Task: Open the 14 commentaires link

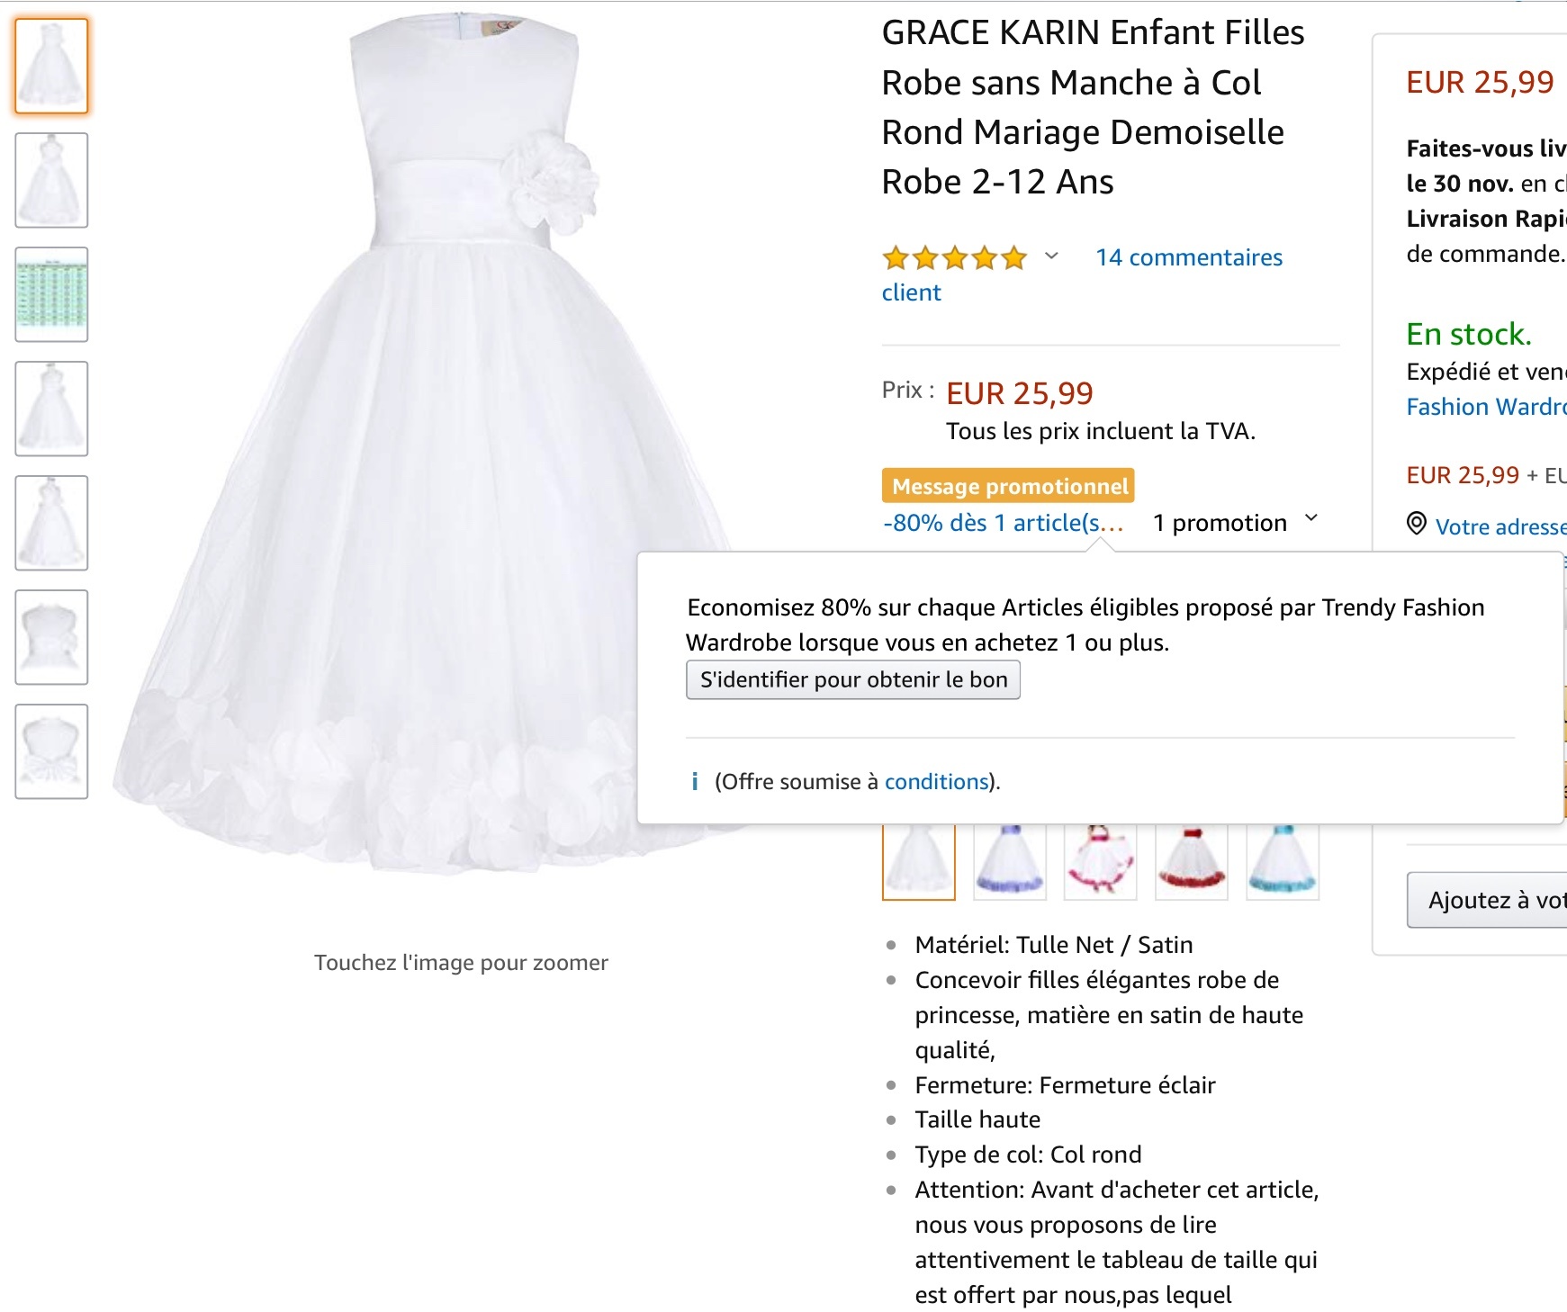Action: pyautogui.click(x=1188, y=257)
